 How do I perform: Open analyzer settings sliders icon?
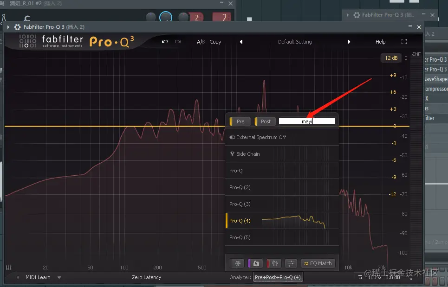[x=291, y=263]
